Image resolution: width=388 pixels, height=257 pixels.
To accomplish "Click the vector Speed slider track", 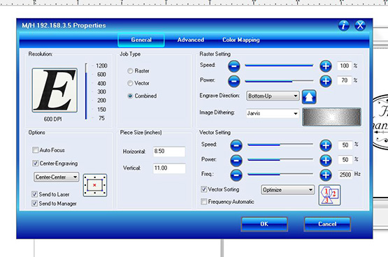I will tap(280, 145).
